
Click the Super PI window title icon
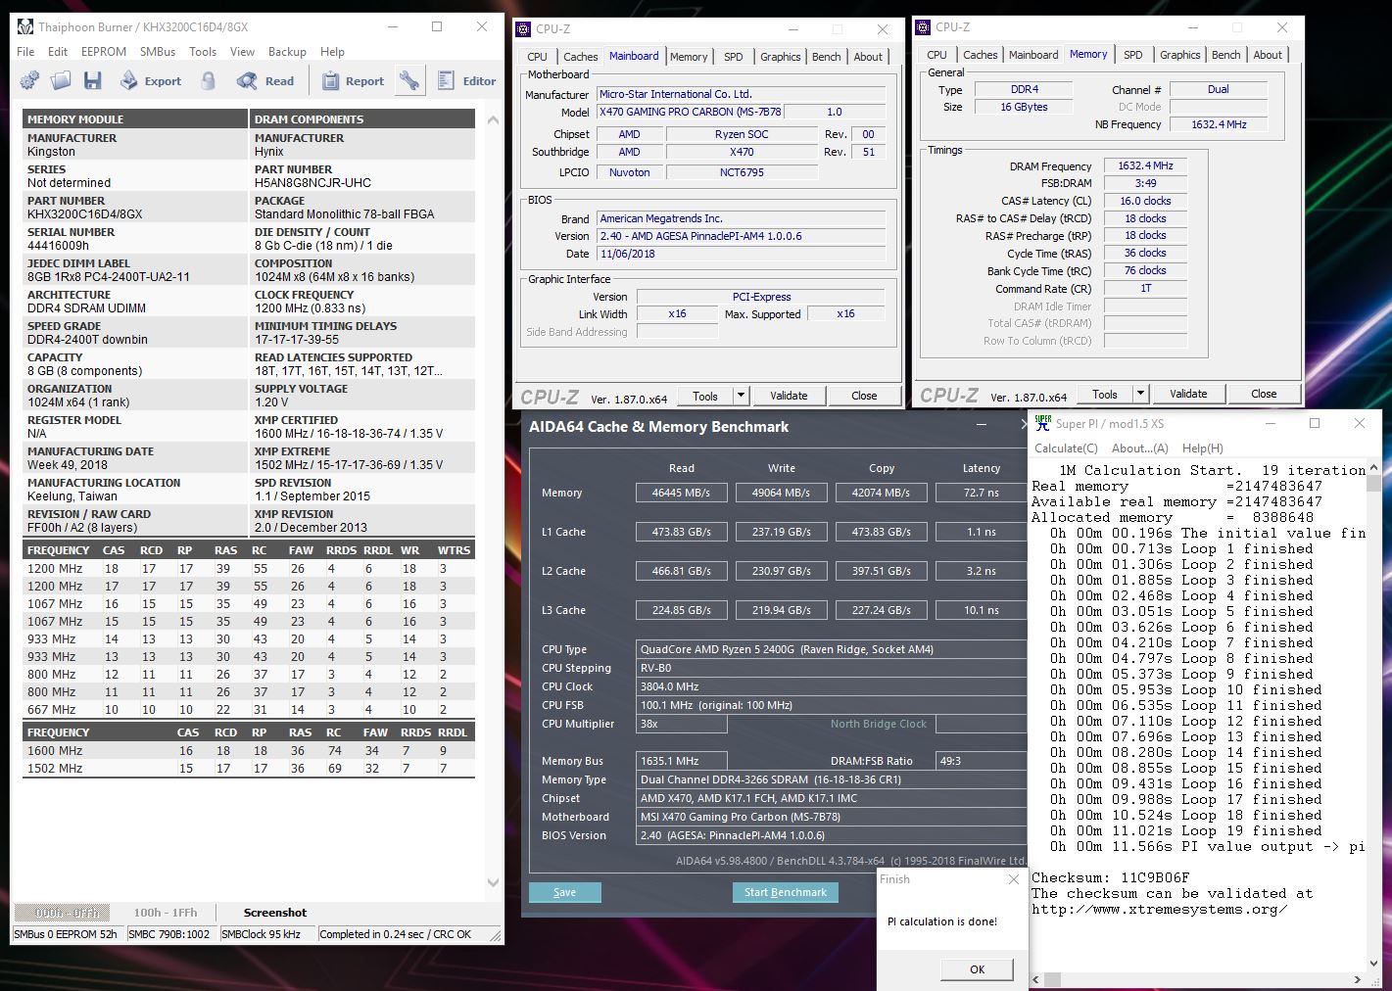tap(1042, 423)
